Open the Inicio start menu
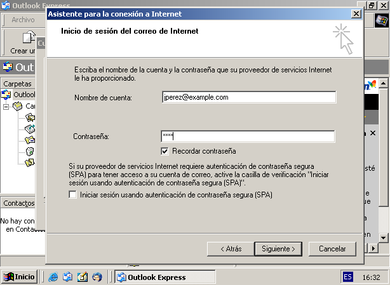The image size is (390, 285). coord(19,277)
